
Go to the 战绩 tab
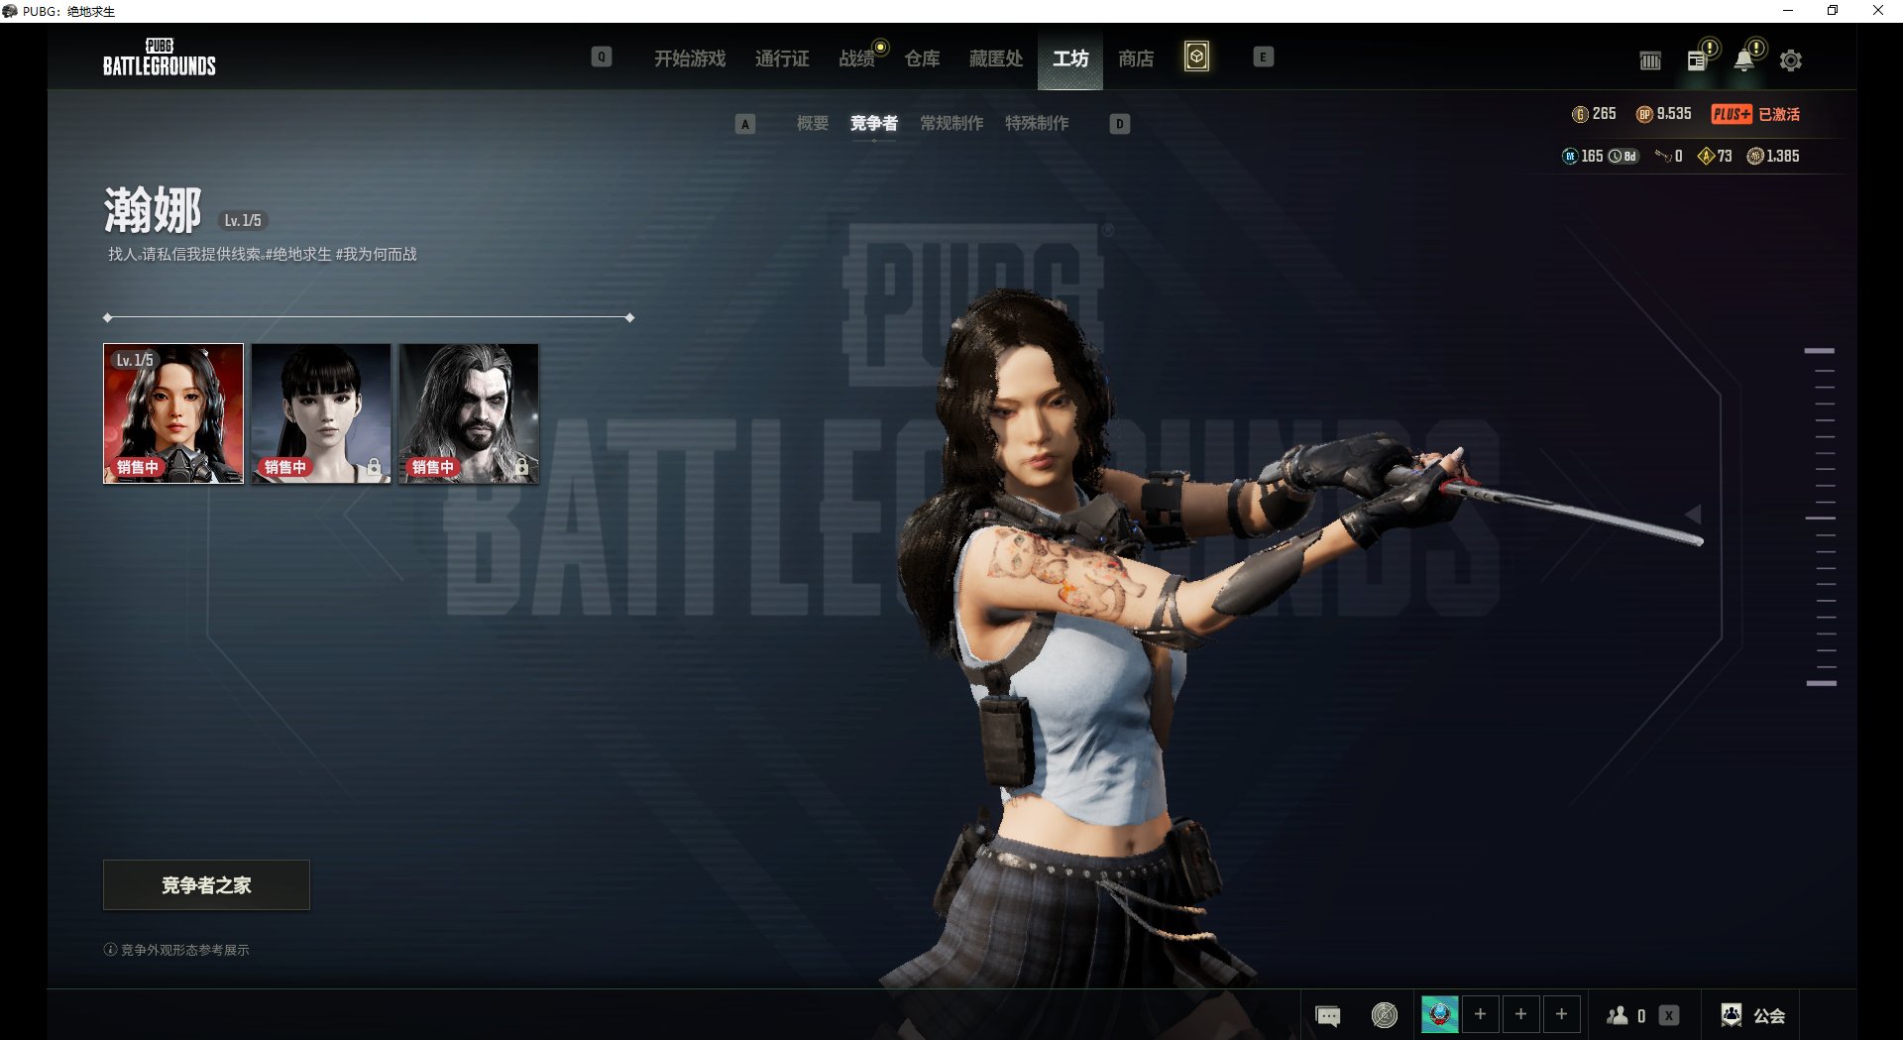[857, 58]
